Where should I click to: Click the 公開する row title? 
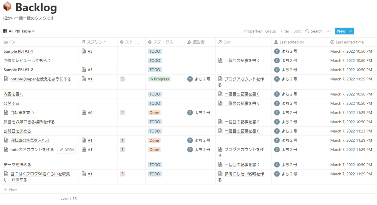[x=11, y=103]
